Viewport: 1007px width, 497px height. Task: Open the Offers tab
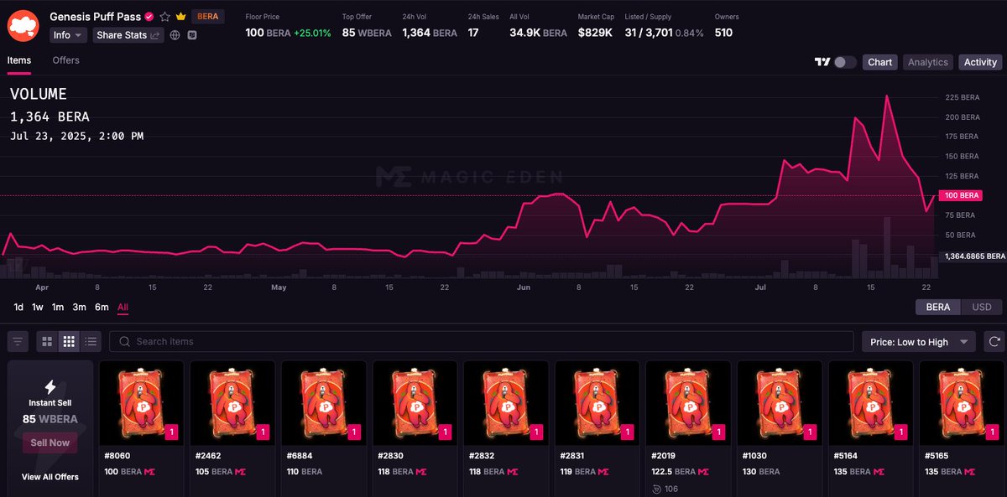66,60
